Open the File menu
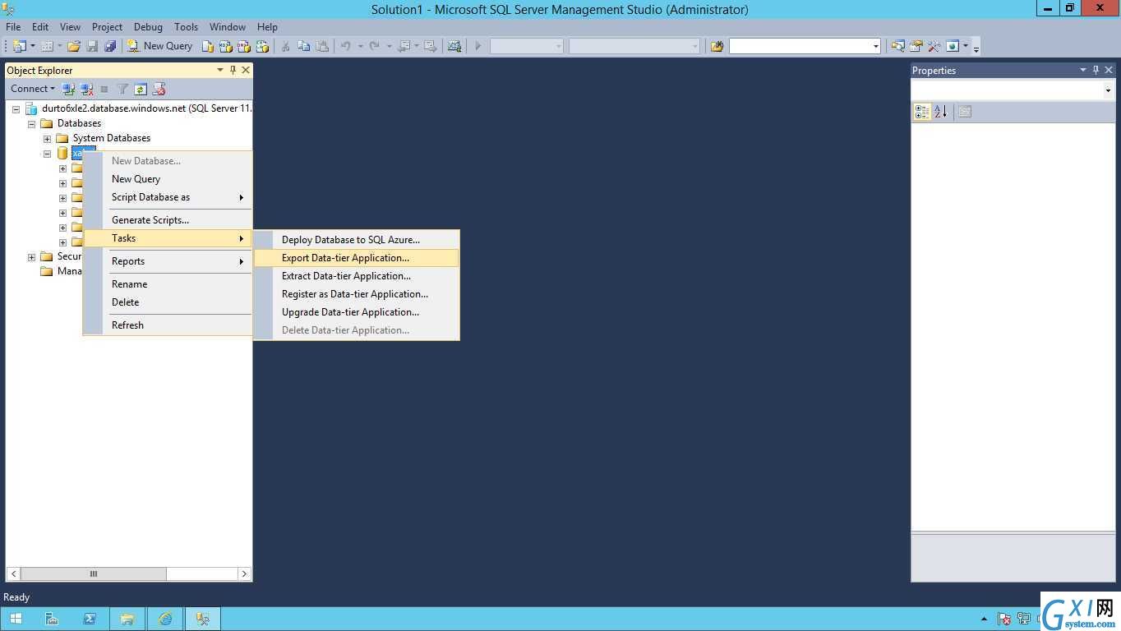The image size is (1121, 631). [13, 27]
